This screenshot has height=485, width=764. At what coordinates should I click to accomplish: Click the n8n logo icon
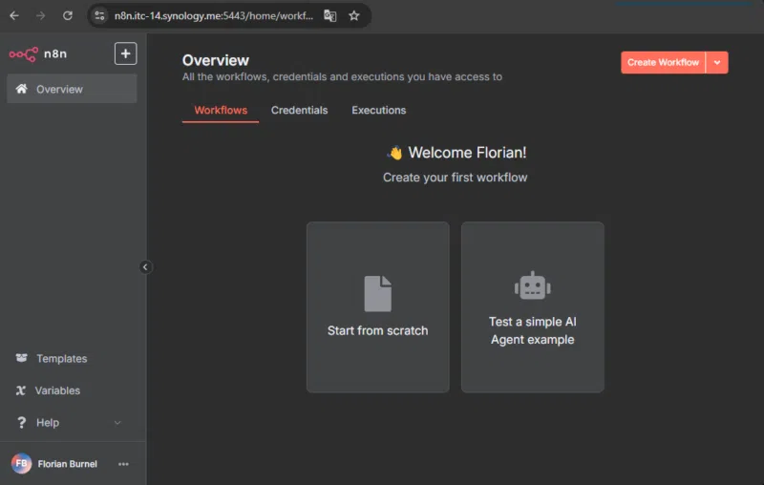(x=23, y=54)
